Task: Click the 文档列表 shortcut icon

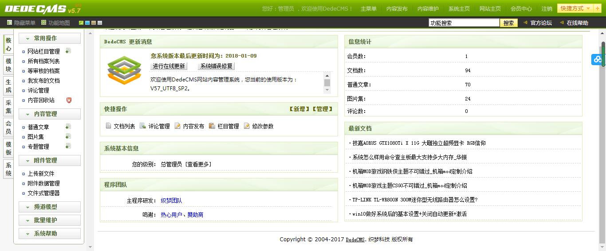Action: [x=108, y=126]
